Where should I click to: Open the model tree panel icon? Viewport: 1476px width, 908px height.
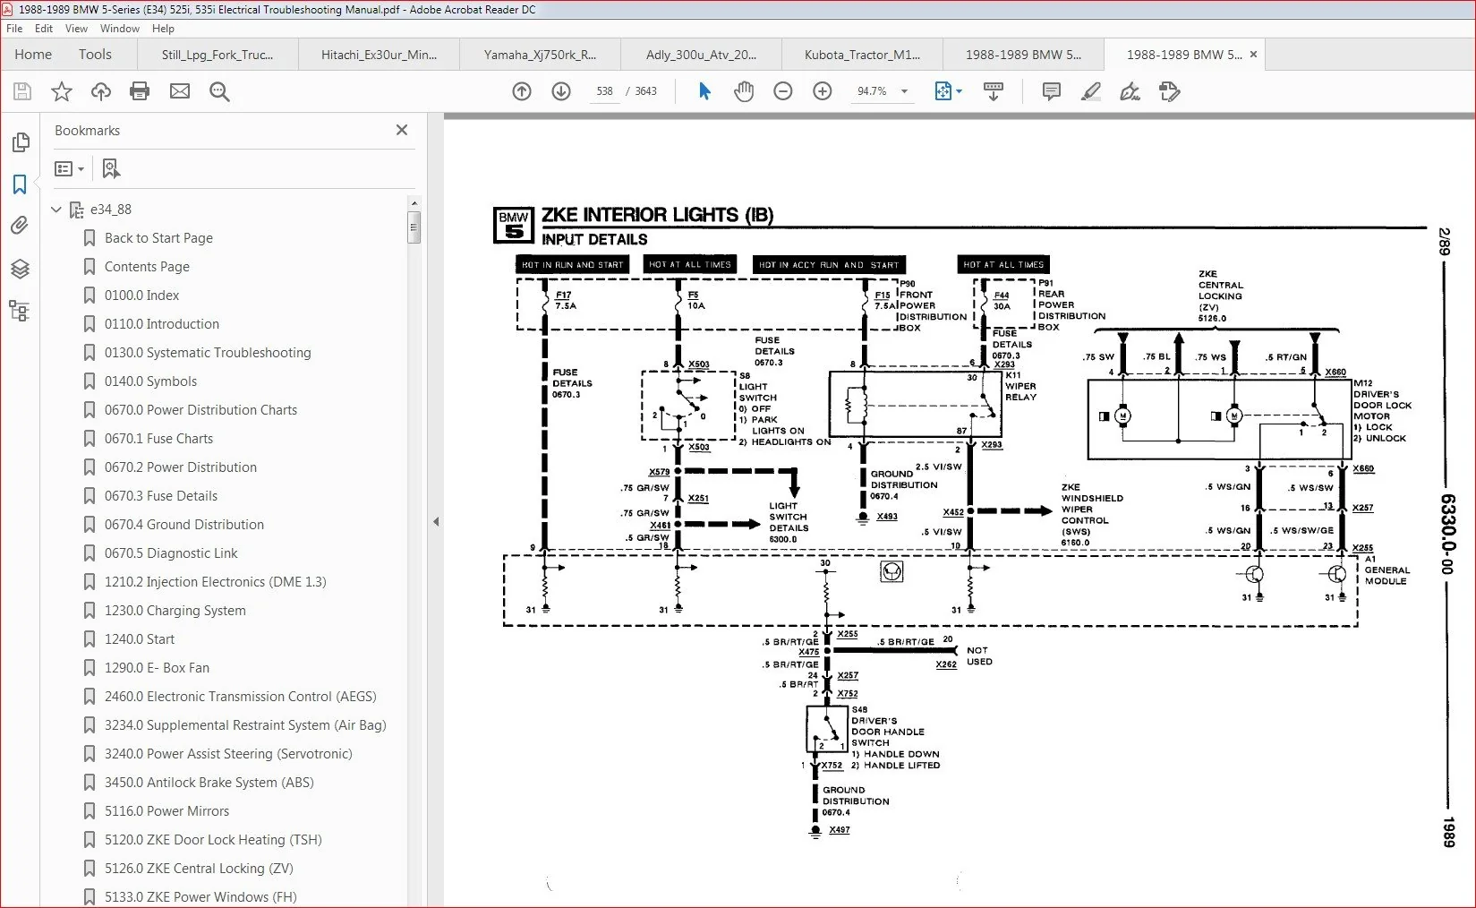20,311
